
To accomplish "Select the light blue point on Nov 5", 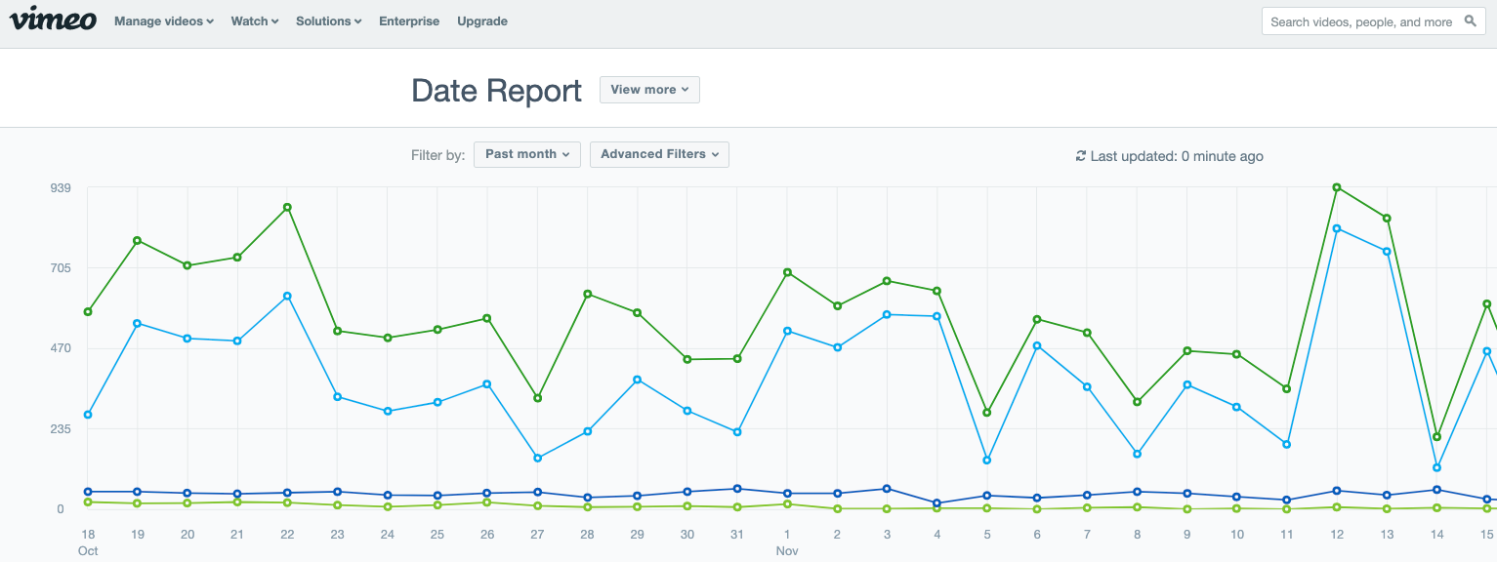I will (x=987, y=460).
